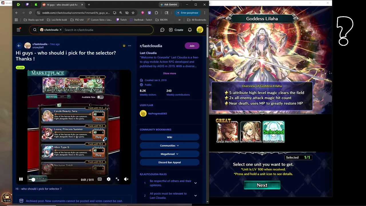View site information icon in address bar
Image resolution: width=366 pixels, height=206 pixels.
[38, 13]
